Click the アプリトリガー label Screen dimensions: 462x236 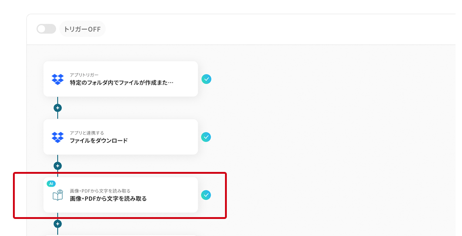pyautogui.click(x=84, y=75)
